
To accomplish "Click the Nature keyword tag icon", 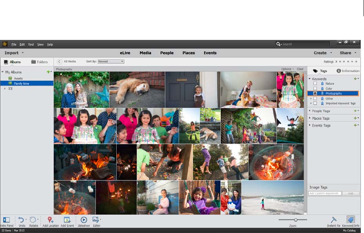I will pos(322,84).
